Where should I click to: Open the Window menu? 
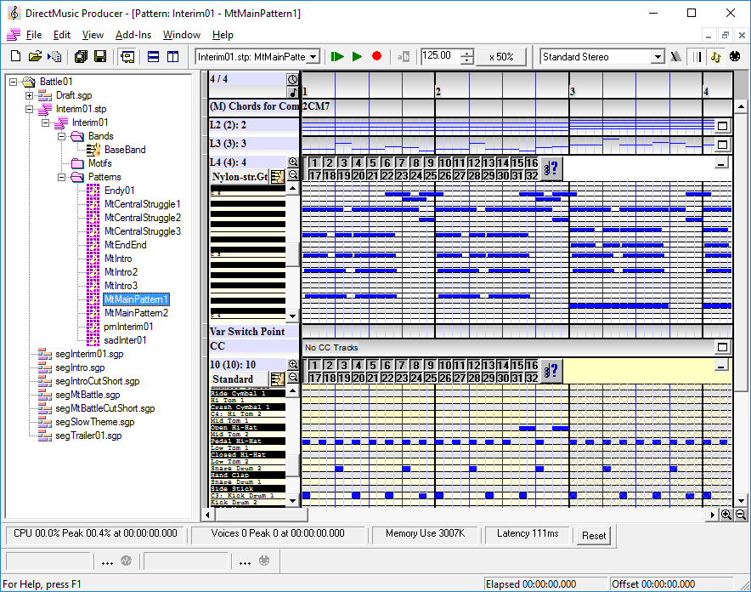181,35
